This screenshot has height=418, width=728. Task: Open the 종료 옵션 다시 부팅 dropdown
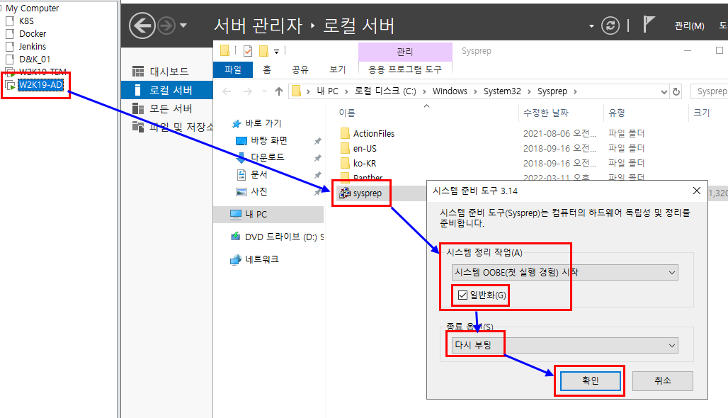pos(564,346)
